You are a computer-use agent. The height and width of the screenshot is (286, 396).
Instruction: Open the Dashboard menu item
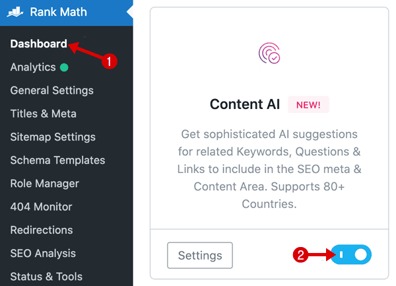pos(39,44)
